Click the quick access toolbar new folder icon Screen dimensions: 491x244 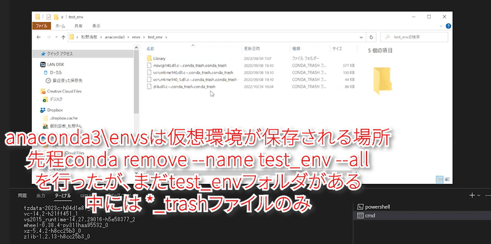[56, 17]
